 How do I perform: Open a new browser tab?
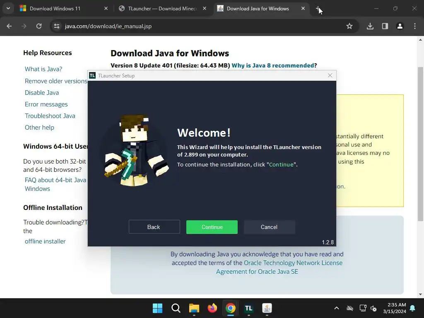click(318, 8)
